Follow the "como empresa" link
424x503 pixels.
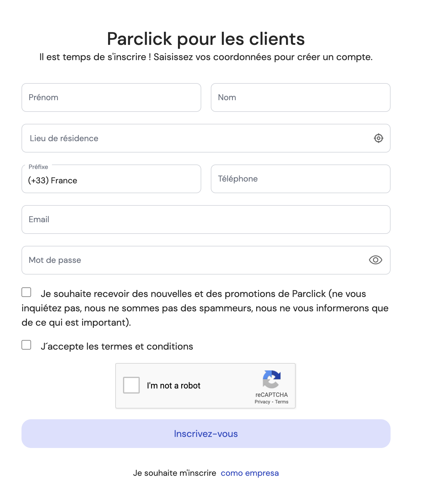click(250, 473)
